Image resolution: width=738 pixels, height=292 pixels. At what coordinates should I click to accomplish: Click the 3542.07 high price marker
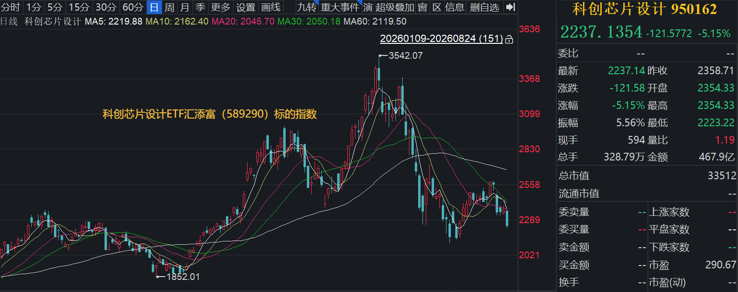[x=406, y=55]
